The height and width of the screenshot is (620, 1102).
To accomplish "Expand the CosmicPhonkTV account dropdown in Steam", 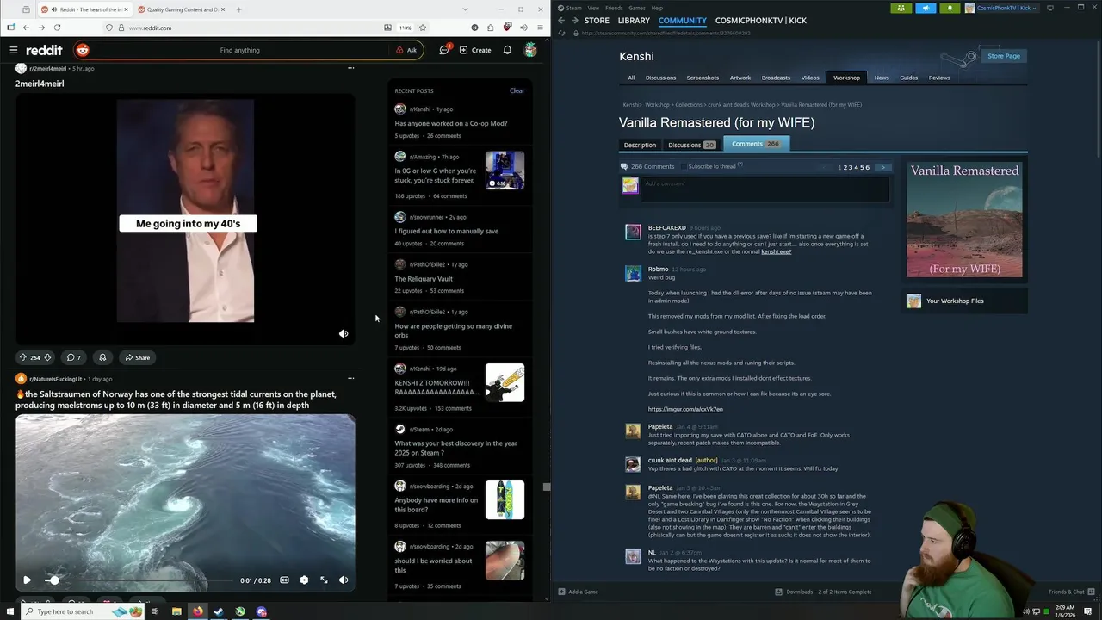I will coord(1001,8).
